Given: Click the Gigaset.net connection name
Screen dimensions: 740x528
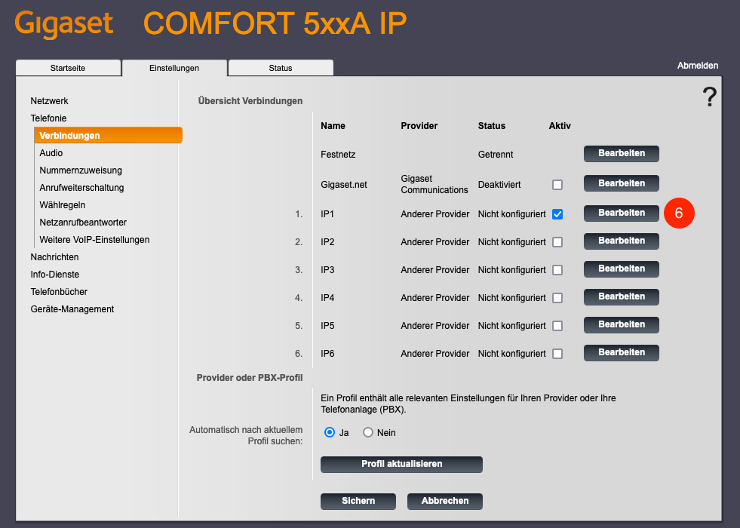Looking at the screenshot, I should coord(343,185).
